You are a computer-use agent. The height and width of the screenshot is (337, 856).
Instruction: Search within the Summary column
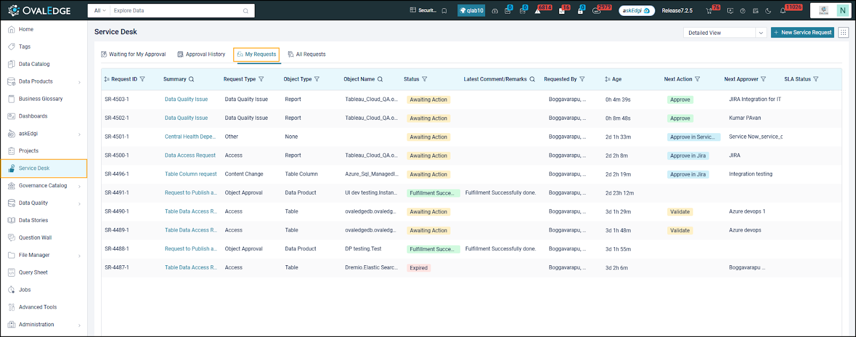pos(192,79)
